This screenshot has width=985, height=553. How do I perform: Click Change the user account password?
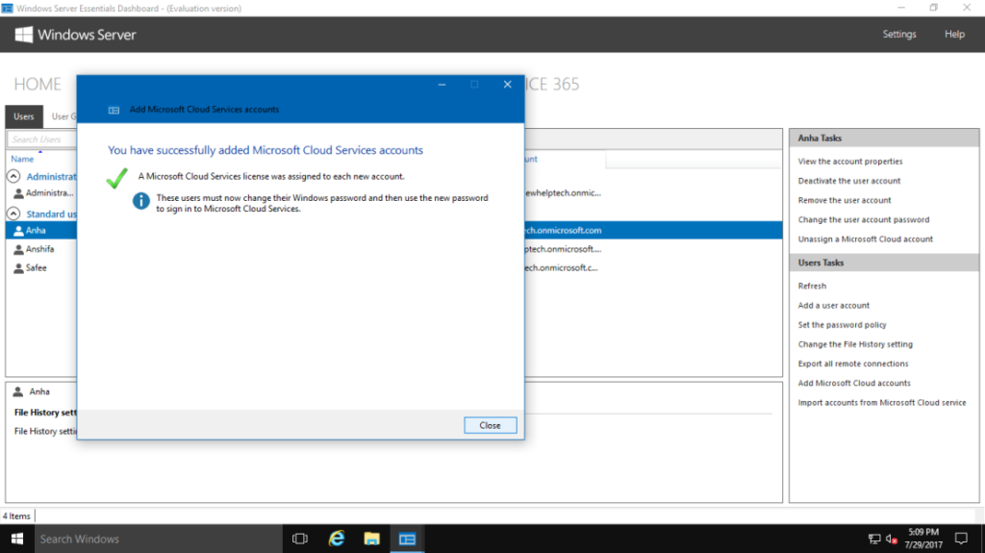tap(863, 220)
